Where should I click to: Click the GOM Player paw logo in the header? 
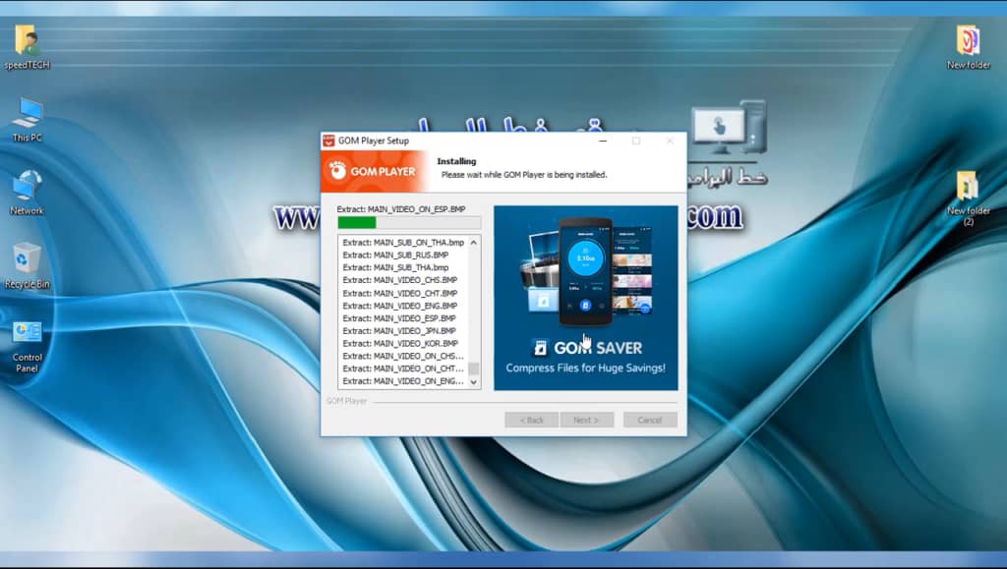coord(337,171)
